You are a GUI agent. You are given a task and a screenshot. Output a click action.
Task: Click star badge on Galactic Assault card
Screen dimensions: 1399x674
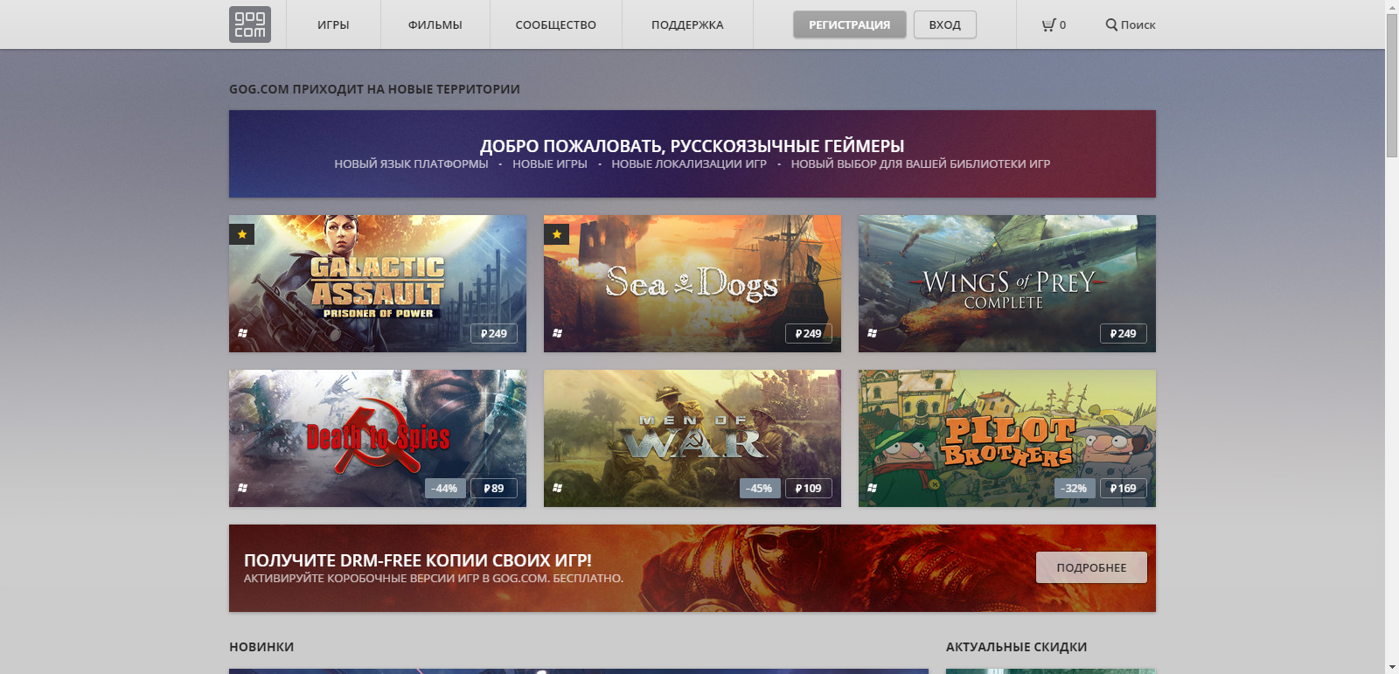click(x=242, y=234)
